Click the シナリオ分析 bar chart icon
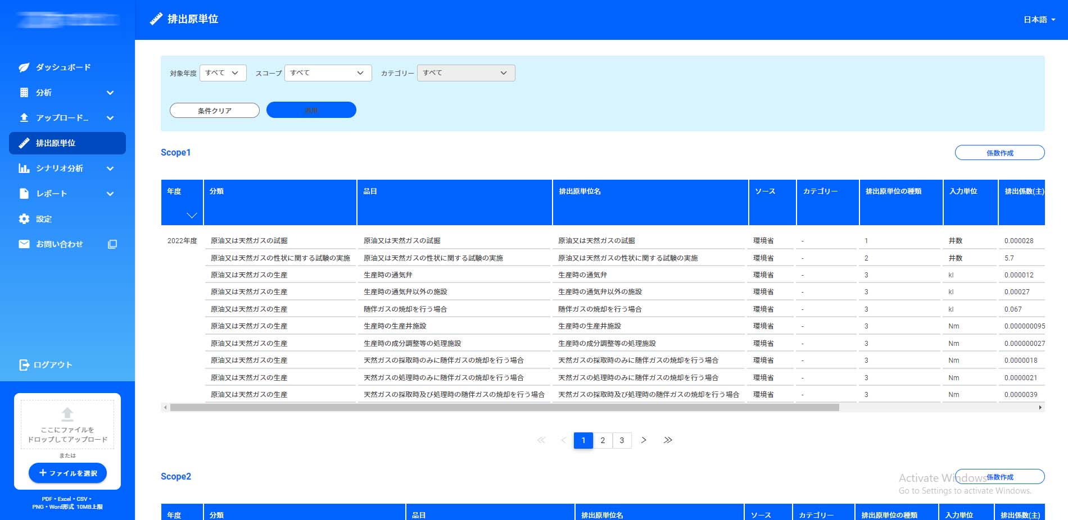Image resolution: width=1068 pixels, height=520 pixels. (x=24, y=168)
